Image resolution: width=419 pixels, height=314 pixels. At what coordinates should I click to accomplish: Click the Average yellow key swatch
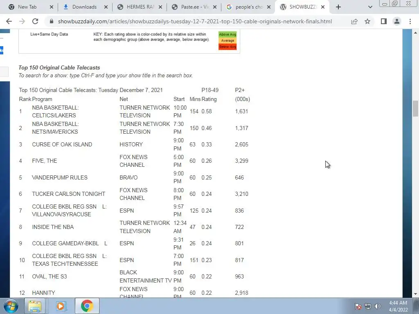point(228,40)
